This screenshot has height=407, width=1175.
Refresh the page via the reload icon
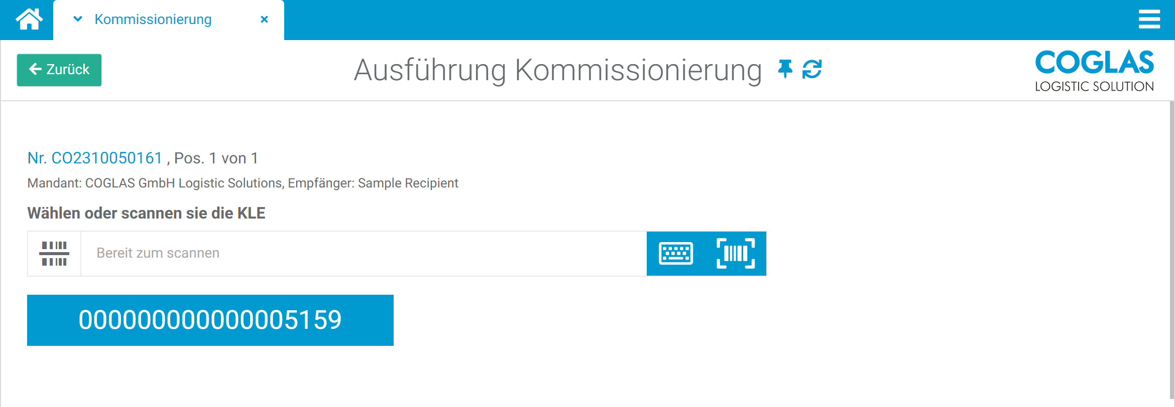812,69
